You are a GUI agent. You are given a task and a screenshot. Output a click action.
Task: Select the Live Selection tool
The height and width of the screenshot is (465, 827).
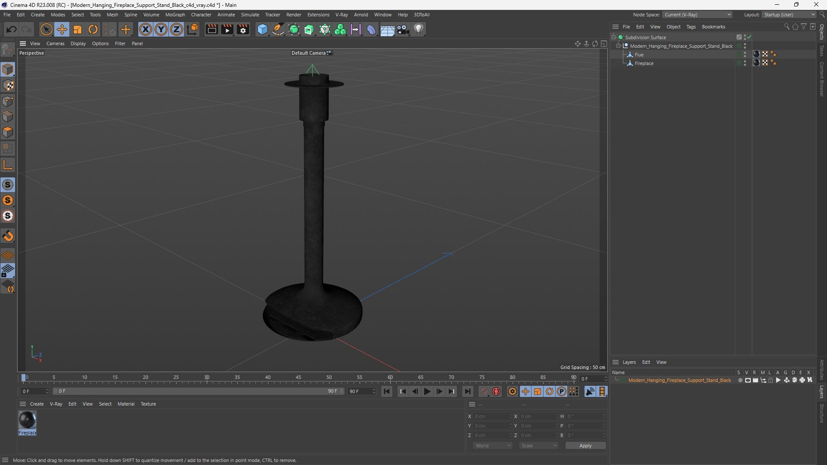coord(46,29)
